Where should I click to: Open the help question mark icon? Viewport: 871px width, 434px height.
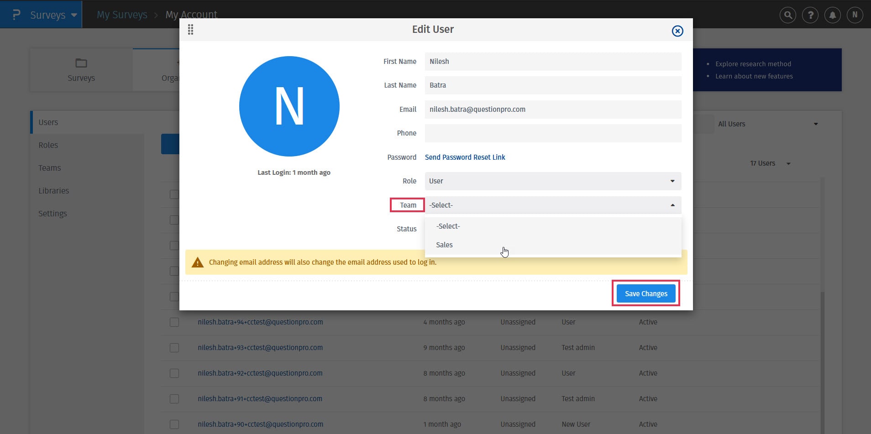pyautogui.click(x=810, y=15)
